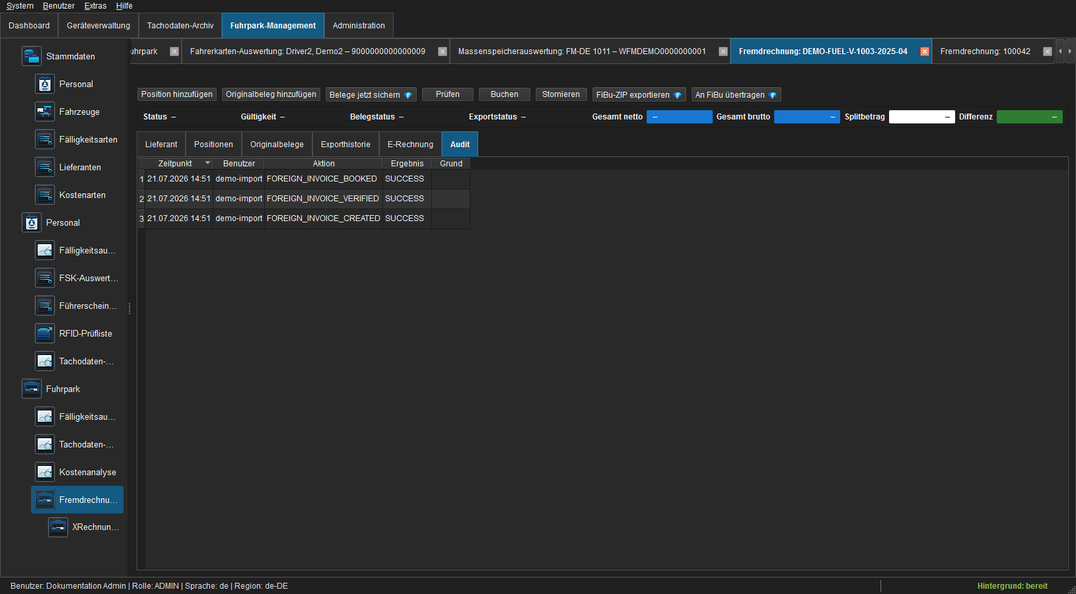The height and width of the screenshot is (594, 1076).
Task: Click the Personal group icon
Action: pos(32,222)
